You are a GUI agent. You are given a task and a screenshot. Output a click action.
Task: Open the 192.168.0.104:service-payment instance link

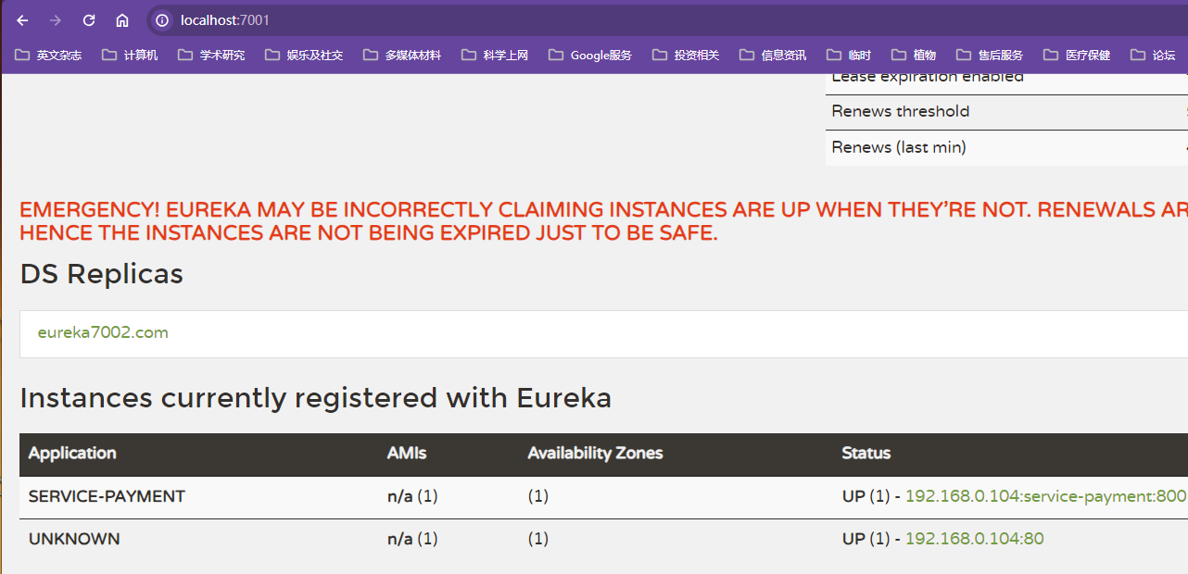(x=1045, y=496)
